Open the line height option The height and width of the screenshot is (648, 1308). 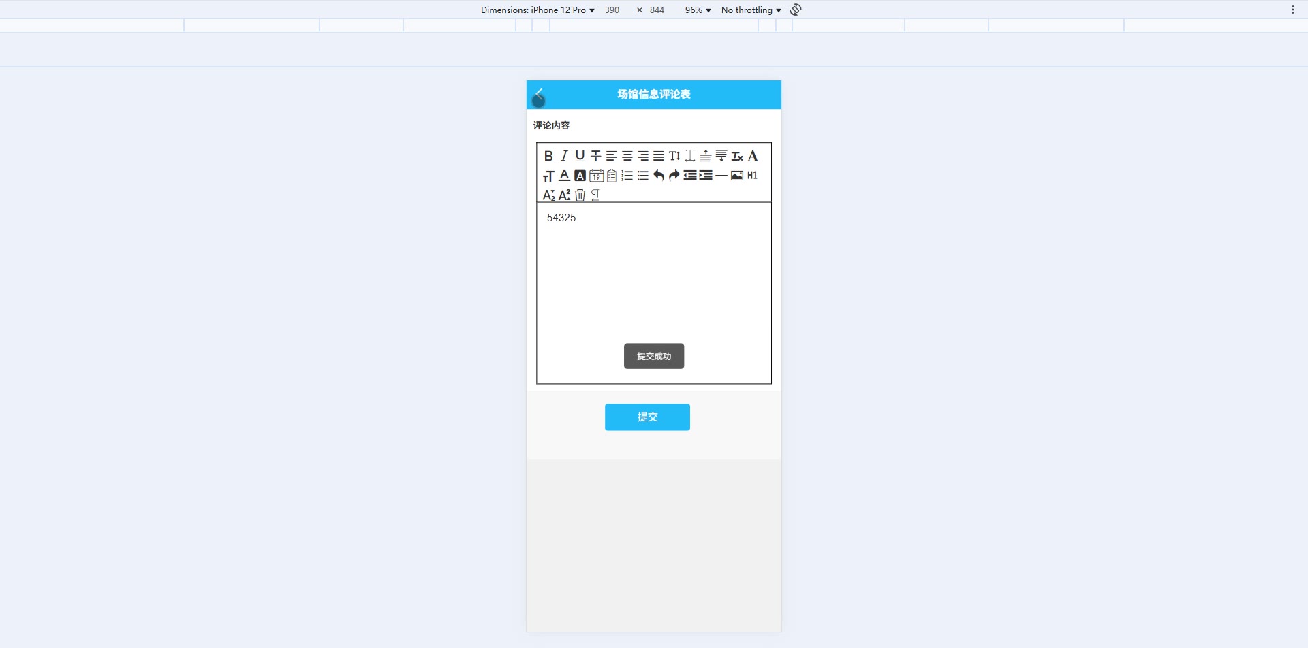tap(674, 156)
